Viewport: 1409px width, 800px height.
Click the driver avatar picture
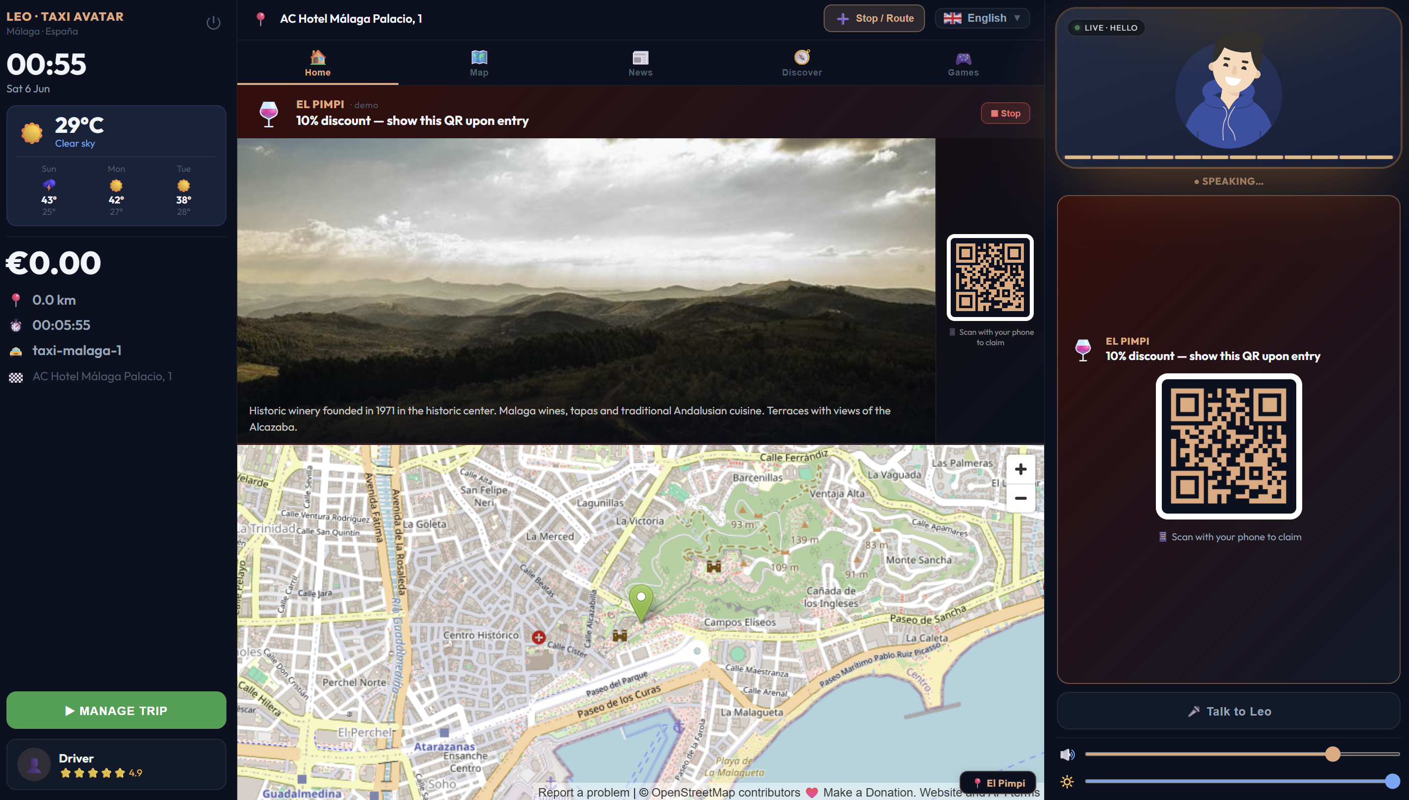pyautogui.click(x=34, y=764)
